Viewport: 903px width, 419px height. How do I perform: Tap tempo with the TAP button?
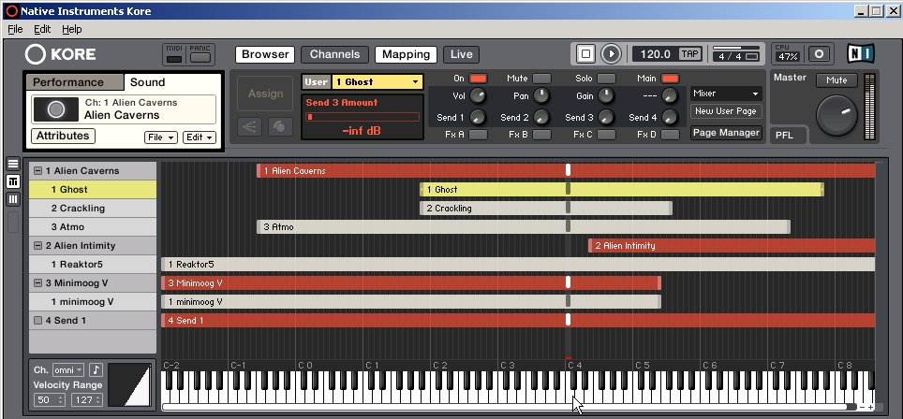(x=689, y=54)
